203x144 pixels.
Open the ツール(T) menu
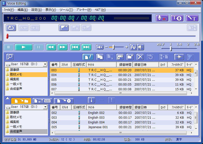coord(66,10)
